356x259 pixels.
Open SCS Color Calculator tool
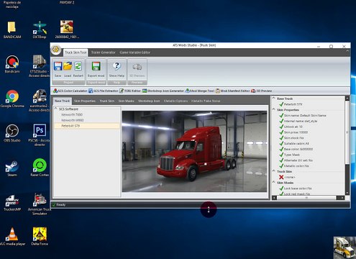pyautogui.click(x=70, y=91)
